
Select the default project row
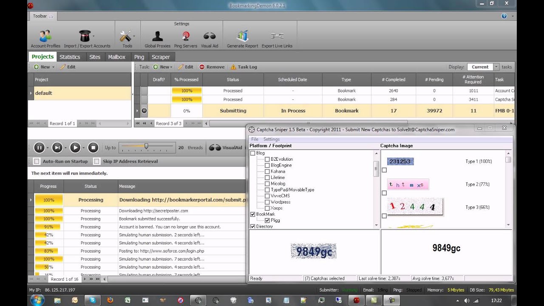80,93
